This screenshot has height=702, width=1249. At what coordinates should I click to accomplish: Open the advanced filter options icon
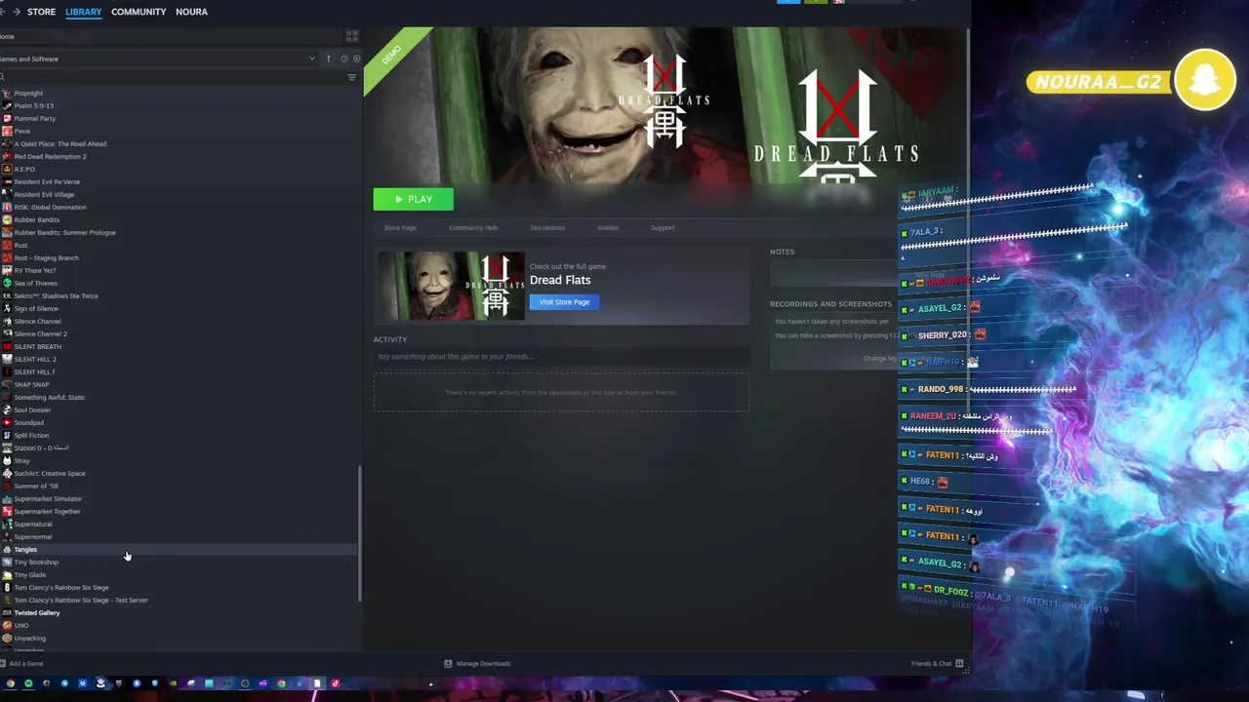tap(351, 78)
